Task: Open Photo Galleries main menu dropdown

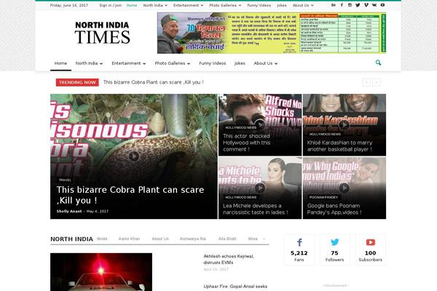Action: 172,63
